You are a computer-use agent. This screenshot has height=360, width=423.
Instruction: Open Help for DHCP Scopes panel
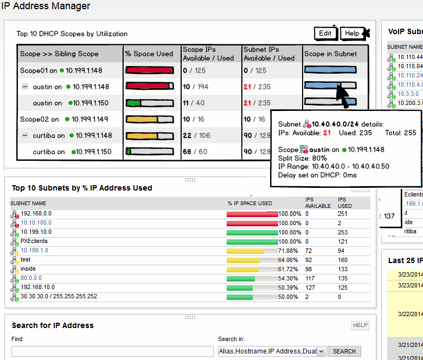tap(352, 34)
